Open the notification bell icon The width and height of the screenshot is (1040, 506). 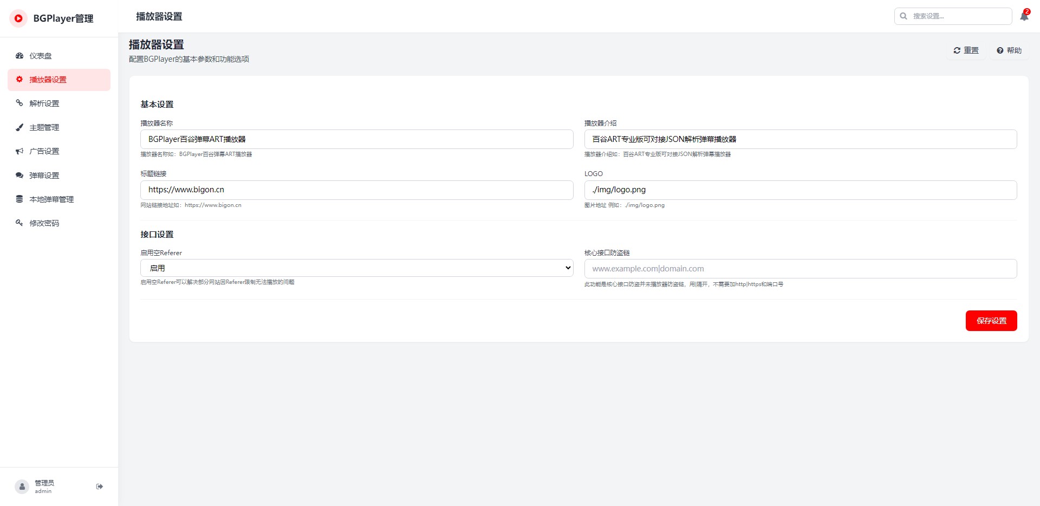pyautogui.click(x=1024, y=16)
